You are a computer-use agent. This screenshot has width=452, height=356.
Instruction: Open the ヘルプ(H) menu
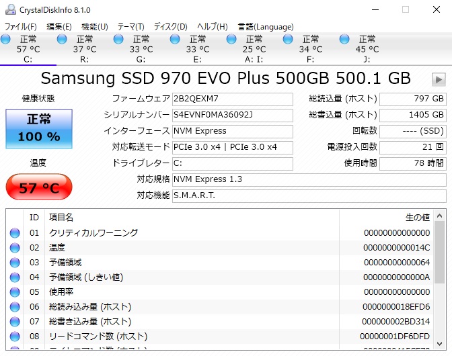coord(212,27)
